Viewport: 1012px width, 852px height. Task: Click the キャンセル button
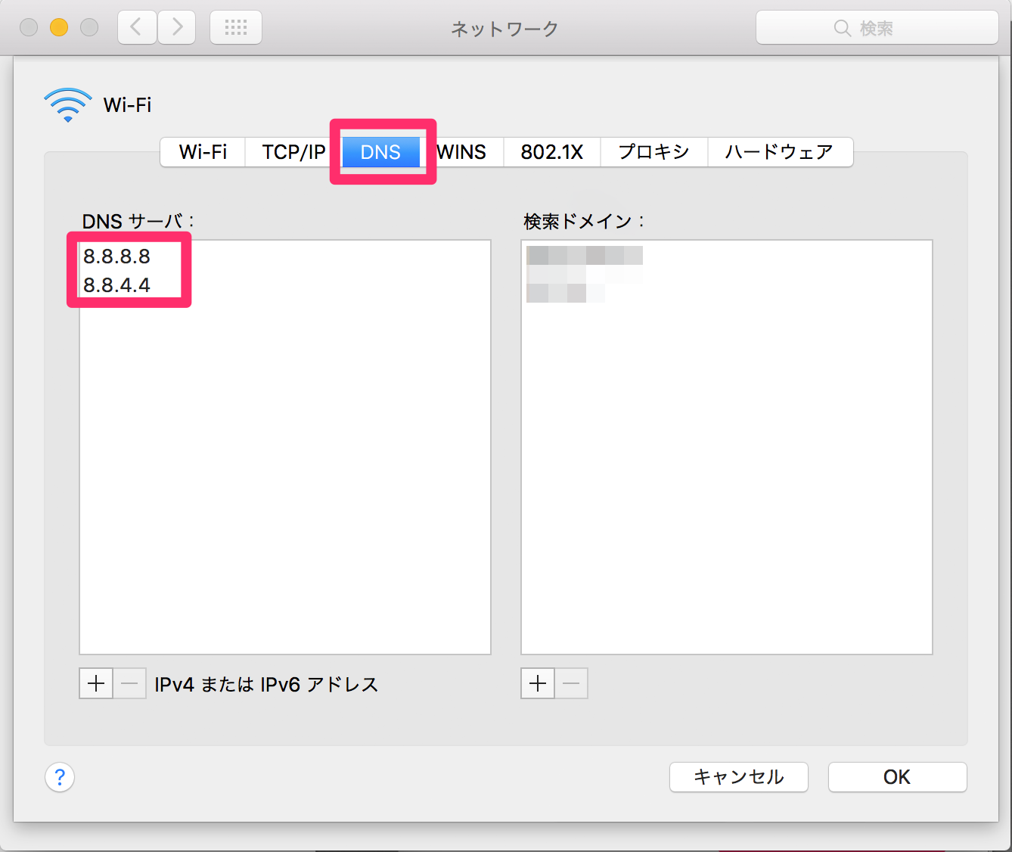pyautogui.click(x=738, y=777)
